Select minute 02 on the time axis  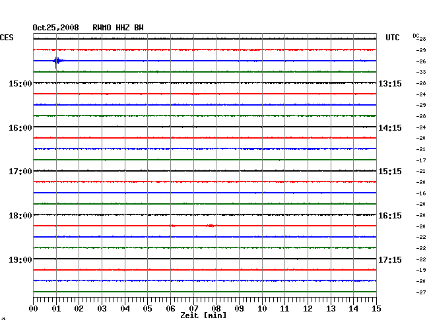pyautogui.click(x=79, y=309)
